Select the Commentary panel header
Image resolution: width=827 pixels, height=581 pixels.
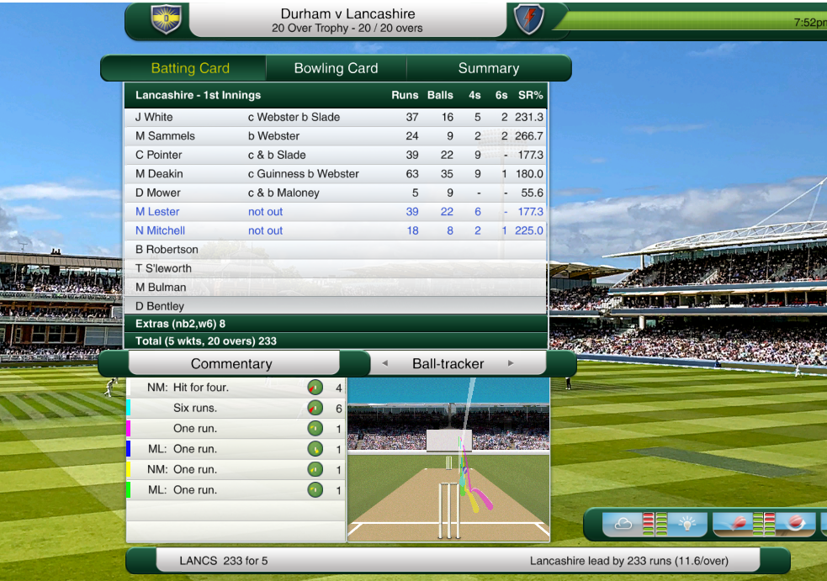click(x=232, y=364)
